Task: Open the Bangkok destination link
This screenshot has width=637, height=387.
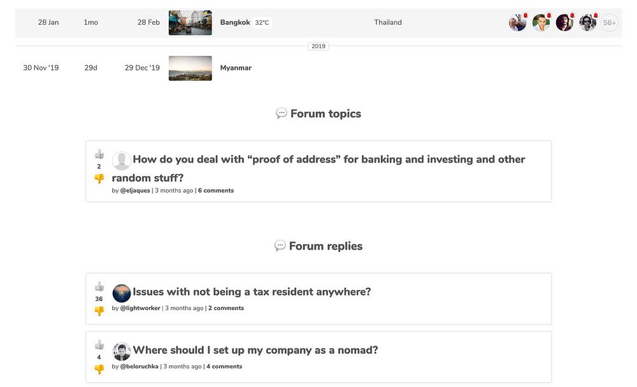Action: (x=235, y=23)
